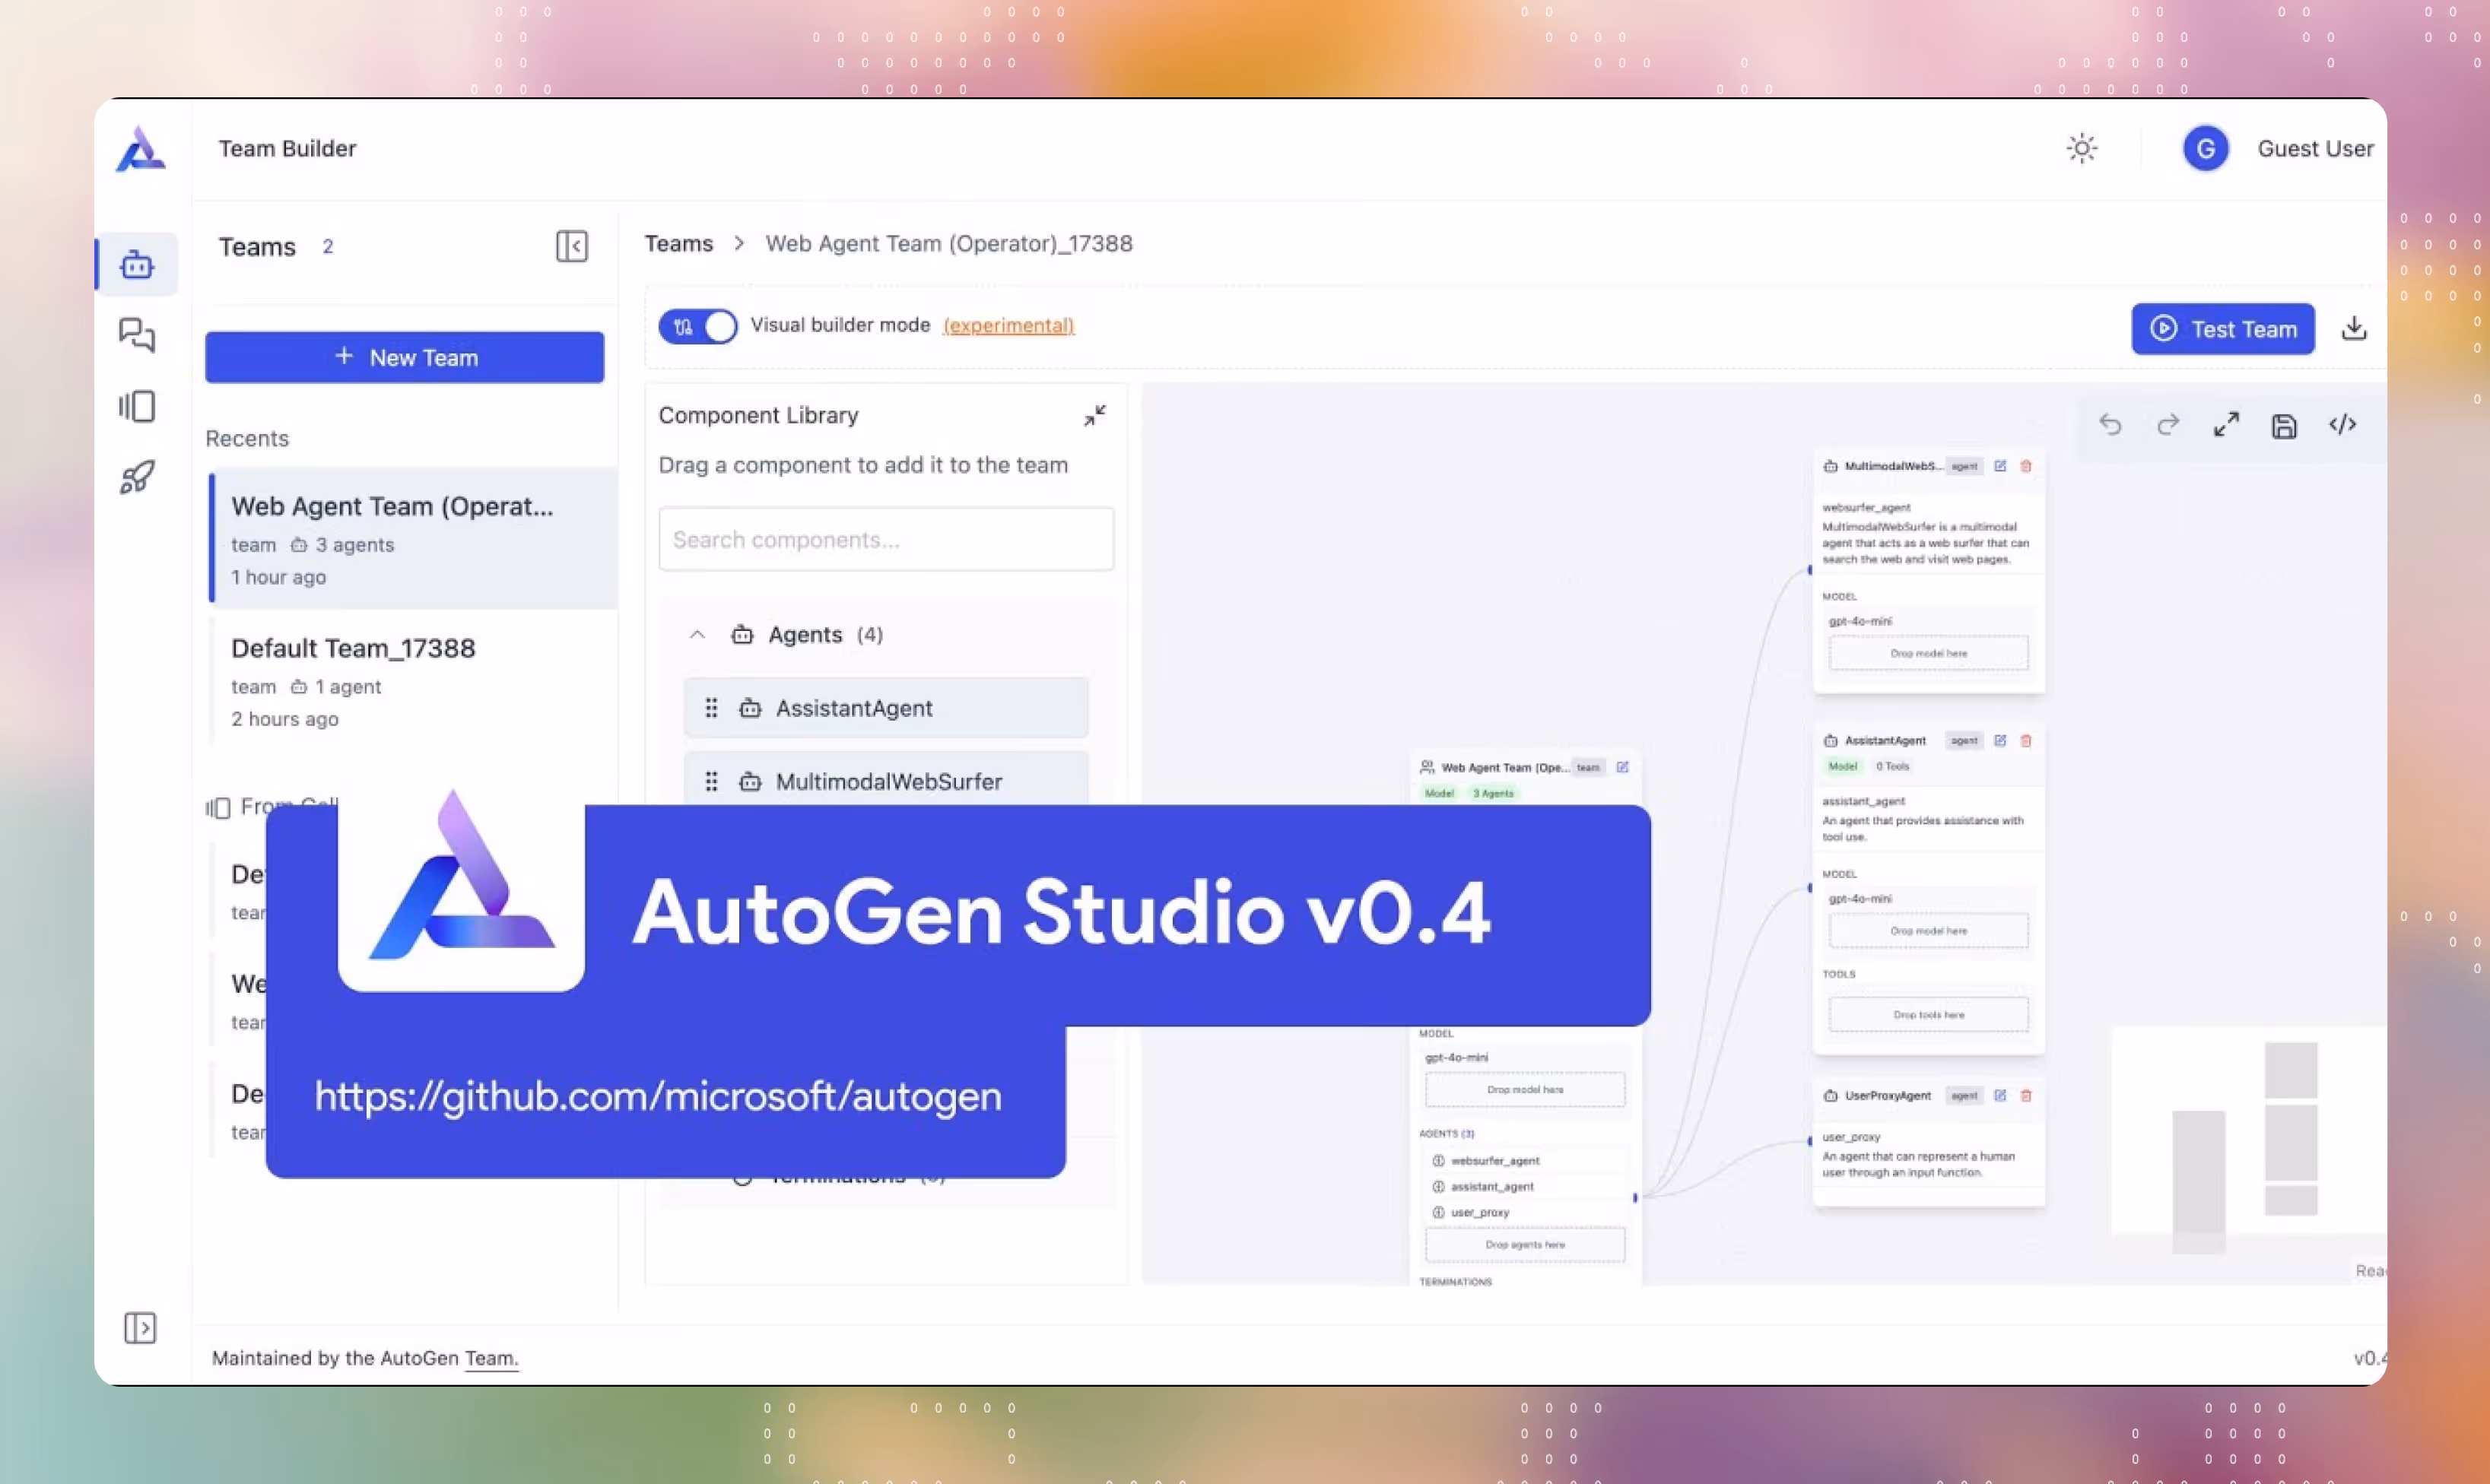Click the Teams count badge 2
Image resolution: width=2490 pixels, height=1484 pixels.
click(x=327, y=247)
